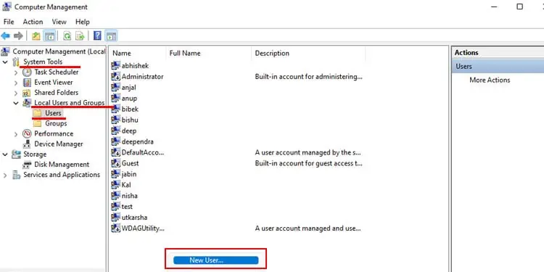Click the Administrator account icon
The height and width of the screenshot is (272, 544).
point(115,77)
